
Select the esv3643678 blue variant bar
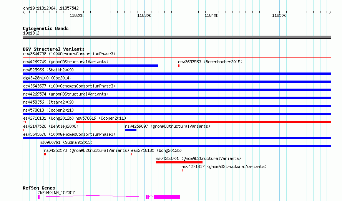click(x=177, y=138)
